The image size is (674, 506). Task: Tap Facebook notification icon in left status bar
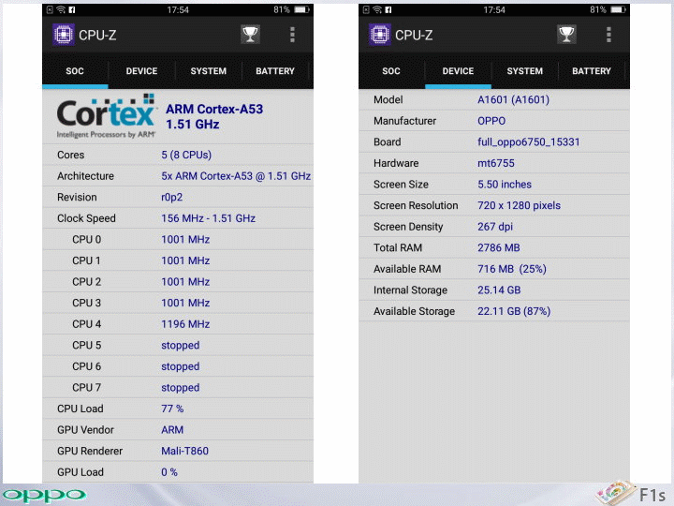(72, 9)
